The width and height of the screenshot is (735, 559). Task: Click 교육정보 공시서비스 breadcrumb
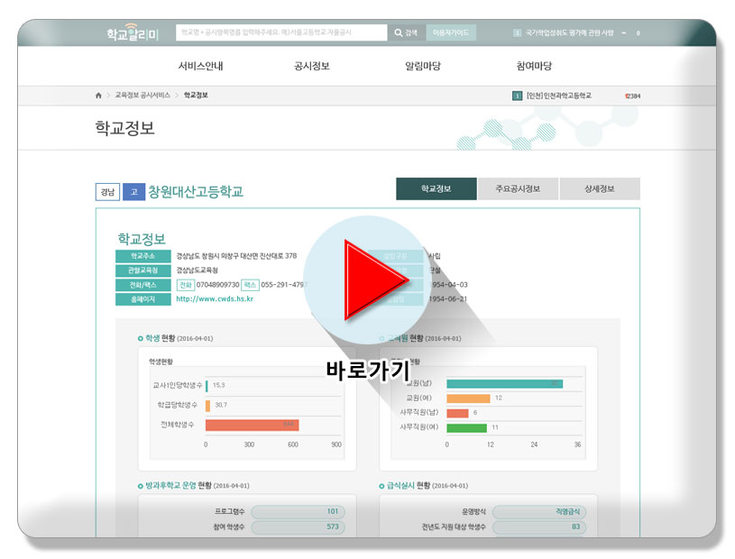click(x=142, y=95)
